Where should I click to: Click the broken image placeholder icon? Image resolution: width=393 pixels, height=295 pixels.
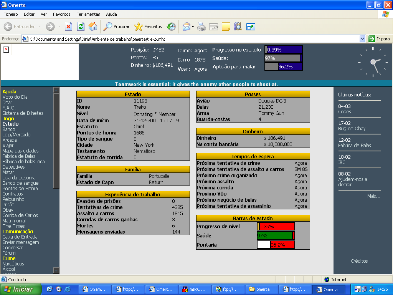tap(6, 50)
